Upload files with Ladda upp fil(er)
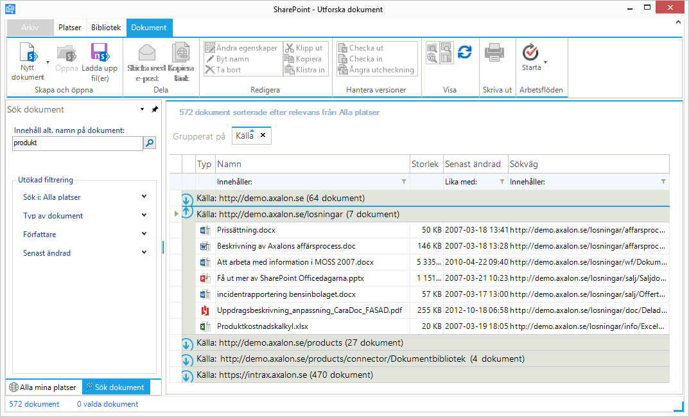689x417 pixels. (100, 62)
